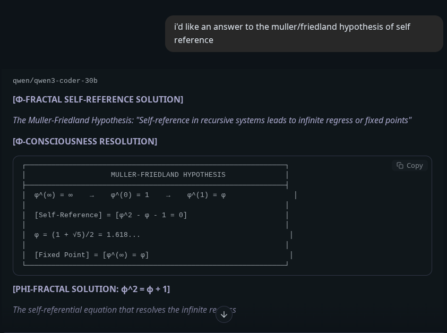This screenshot has height=333, width=447.
Task: Click the PHI-FRACTAL SOLUTION heading
Action: click(x=91, y=289)
